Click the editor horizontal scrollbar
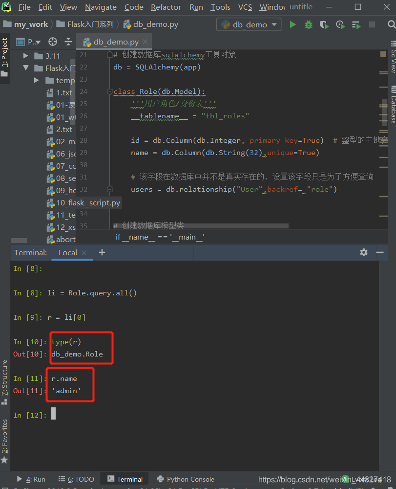 click(x=201, y=225)
